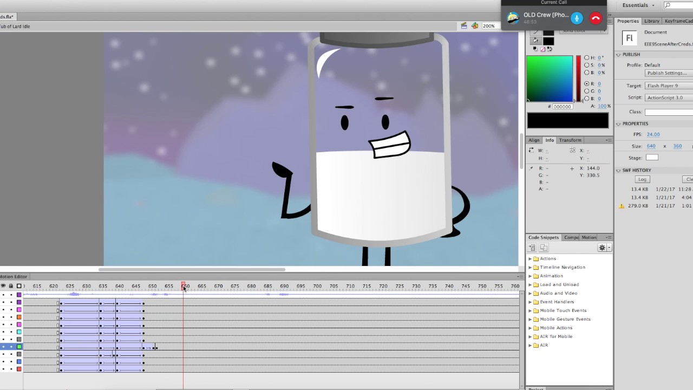Click the warning icon next to 279.0 KB
The width and height of the screenshot is (693, 390).
click(x=622, y=206)
